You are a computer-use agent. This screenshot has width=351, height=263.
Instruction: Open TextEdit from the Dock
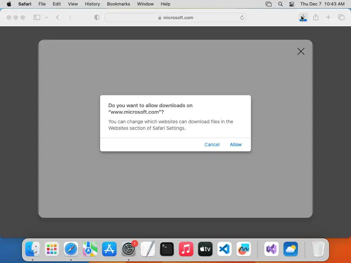(148, 249)
